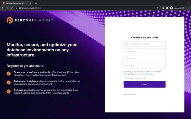
Task: Open Chrome three-dot menu
Action: 188,8
